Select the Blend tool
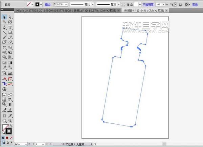The height and width of the screenshot is (147, 203). tap(10, 67)
